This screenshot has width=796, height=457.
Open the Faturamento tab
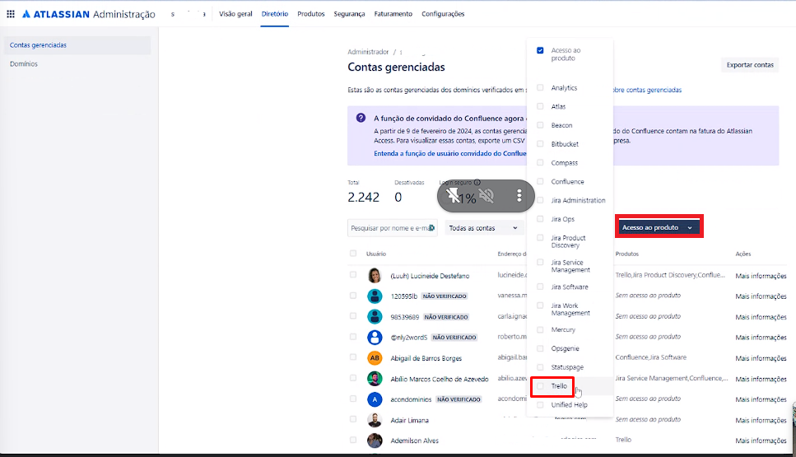[393, 14]
